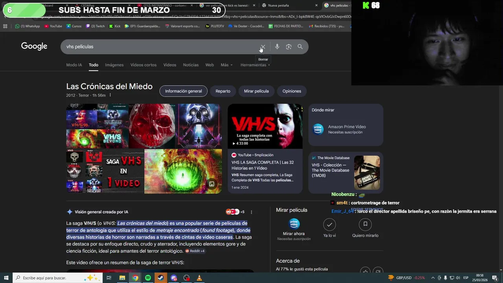Open the TMDB VHS La Colección poster thumbnail

[x=367, y=173]
